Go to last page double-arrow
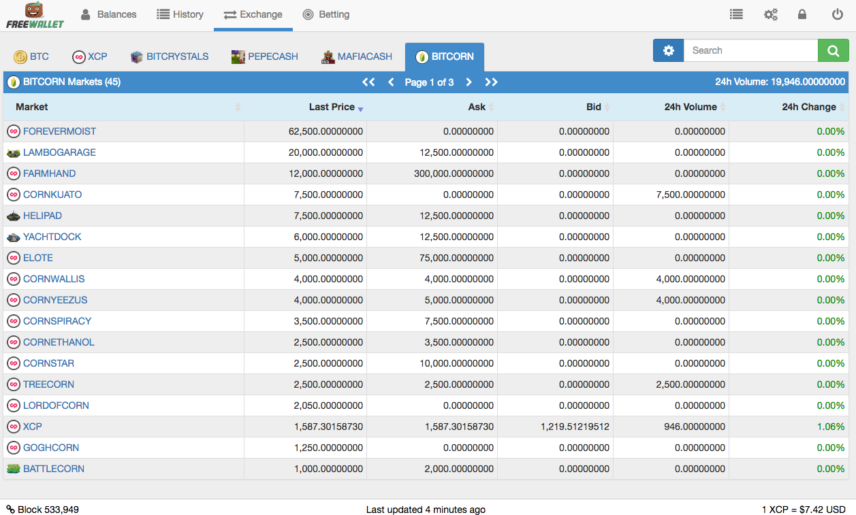 point(491,82)
